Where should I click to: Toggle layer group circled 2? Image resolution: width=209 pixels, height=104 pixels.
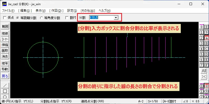(201, 97)
